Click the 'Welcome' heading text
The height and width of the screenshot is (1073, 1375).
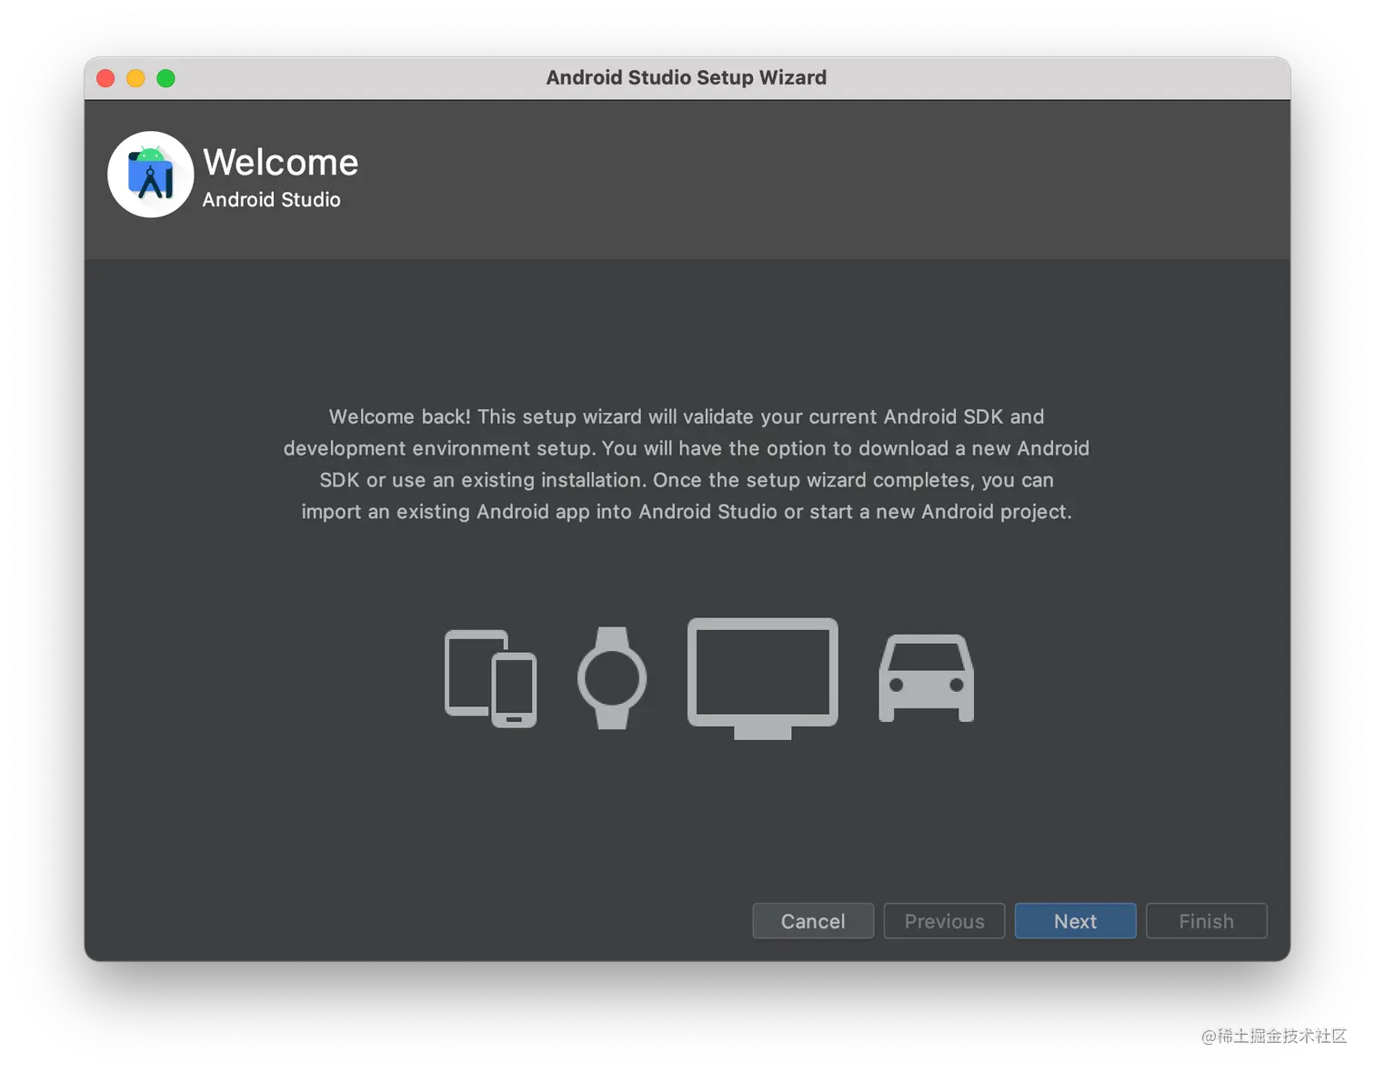[x=280, y=162]
